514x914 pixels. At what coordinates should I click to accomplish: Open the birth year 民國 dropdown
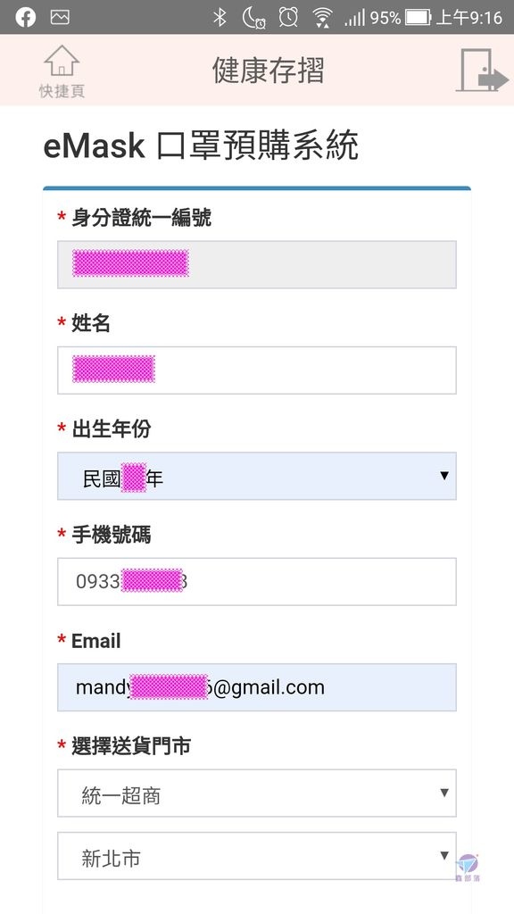pos(256,477)
